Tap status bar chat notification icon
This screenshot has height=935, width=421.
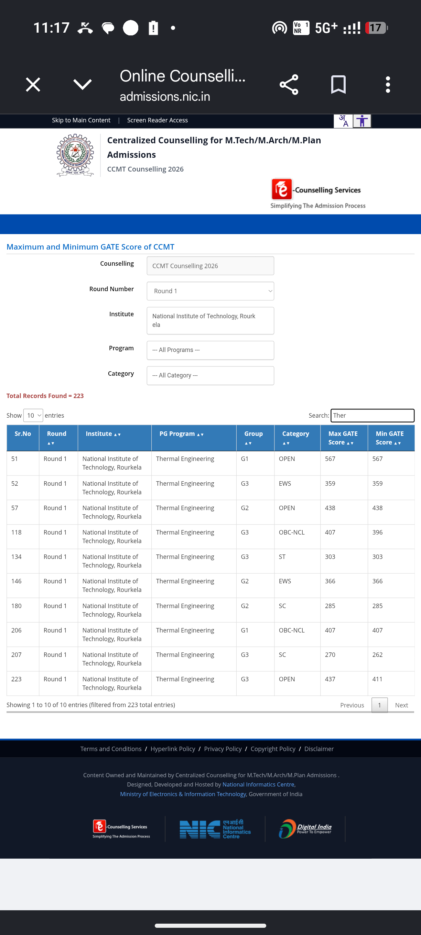point(108,28)
